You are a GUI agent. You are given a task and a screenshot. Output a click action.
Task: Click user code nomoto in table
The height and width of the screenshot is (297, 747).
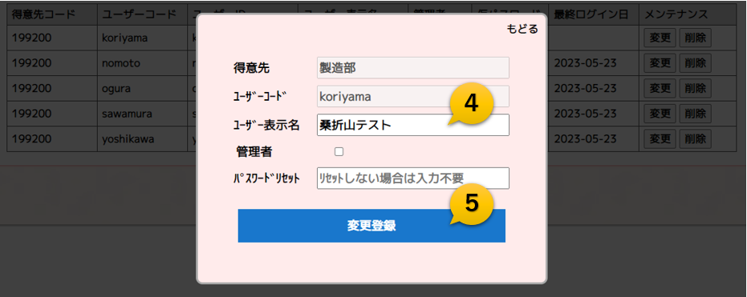click(121, 63)
